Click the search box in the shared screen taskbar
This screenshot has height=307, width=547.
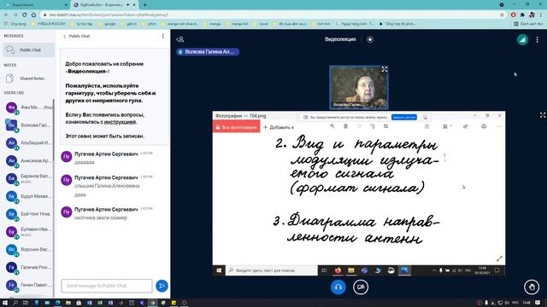point(272,270)
